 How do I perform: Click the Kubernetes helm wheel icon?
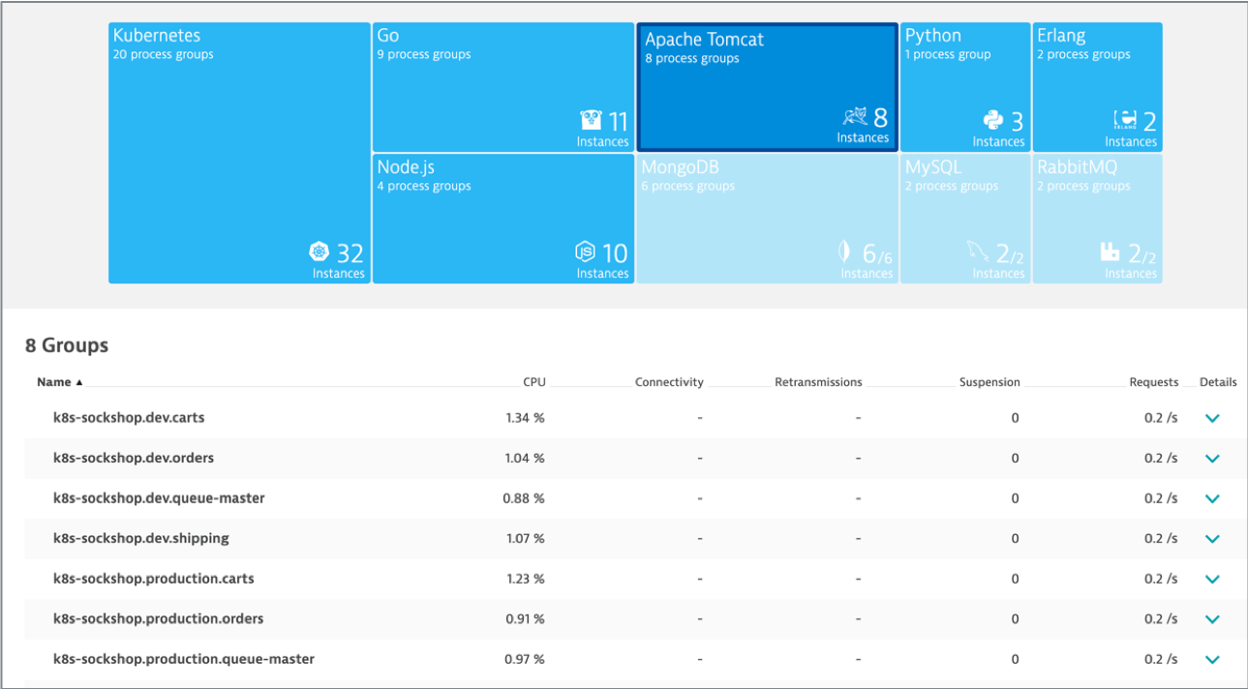point(320,253)
